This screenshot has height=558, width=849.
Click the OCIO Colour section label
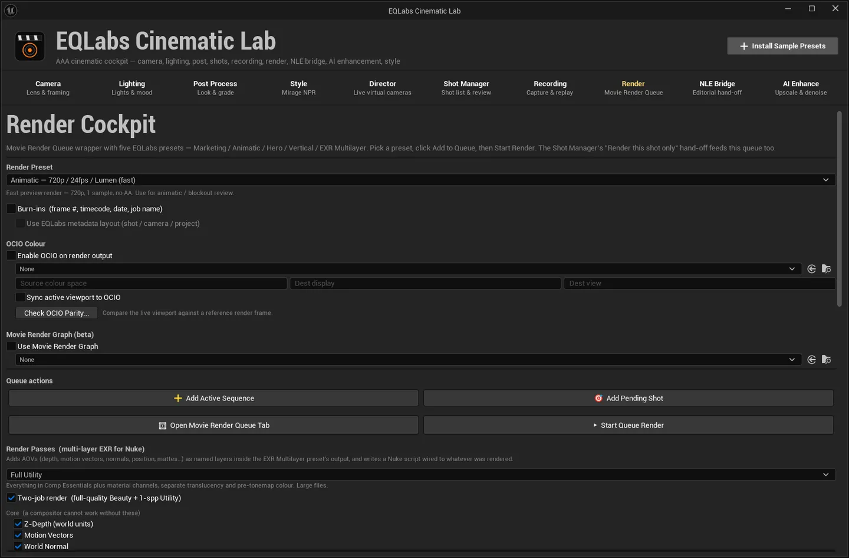click(x=25, y=244)
